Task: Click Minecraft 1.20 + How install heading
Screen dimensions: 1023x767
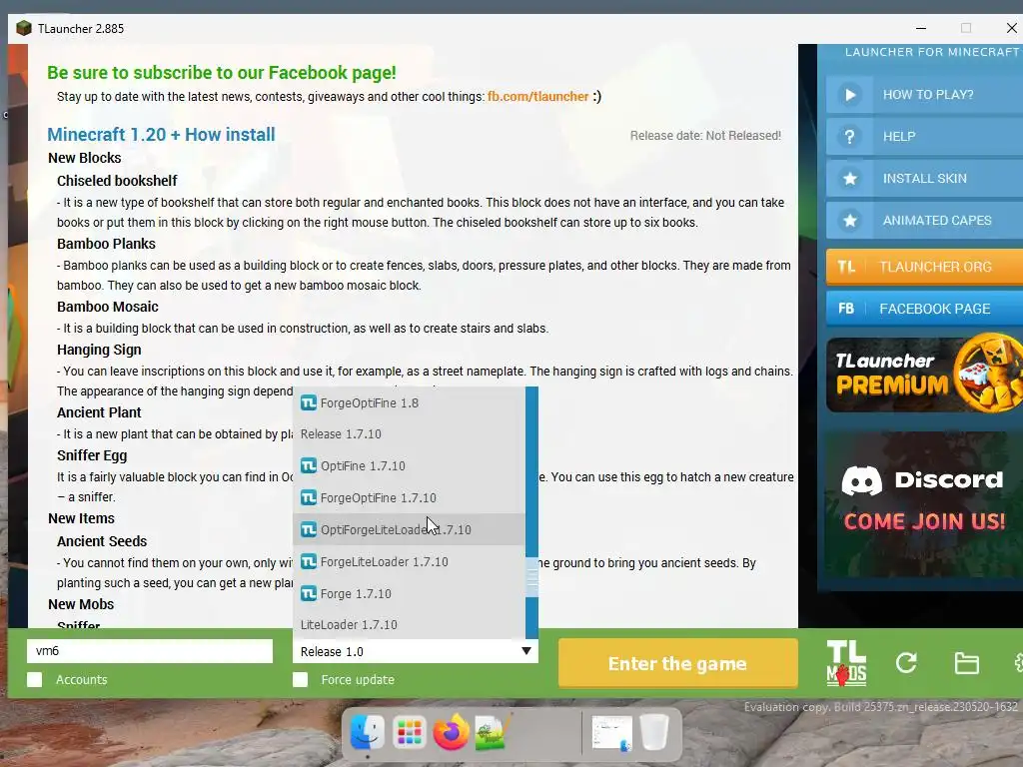Action: point(161,135)
